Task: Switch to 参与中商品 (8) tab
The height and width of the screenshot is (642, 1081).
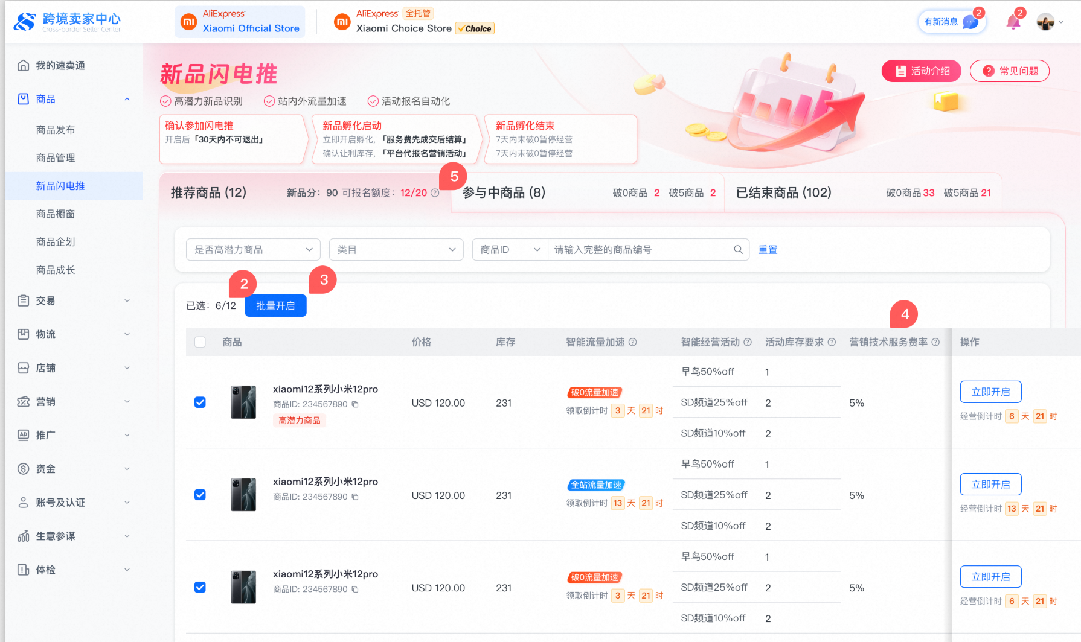Action: (504, 192)
